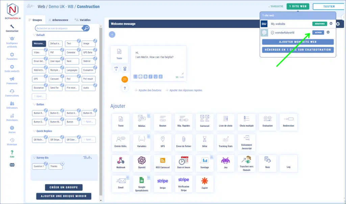The height and width of the screenshot is (204, 346).
Task: Open the Webhook block icon
Action: pyautogui.click(x=121, y=163)
